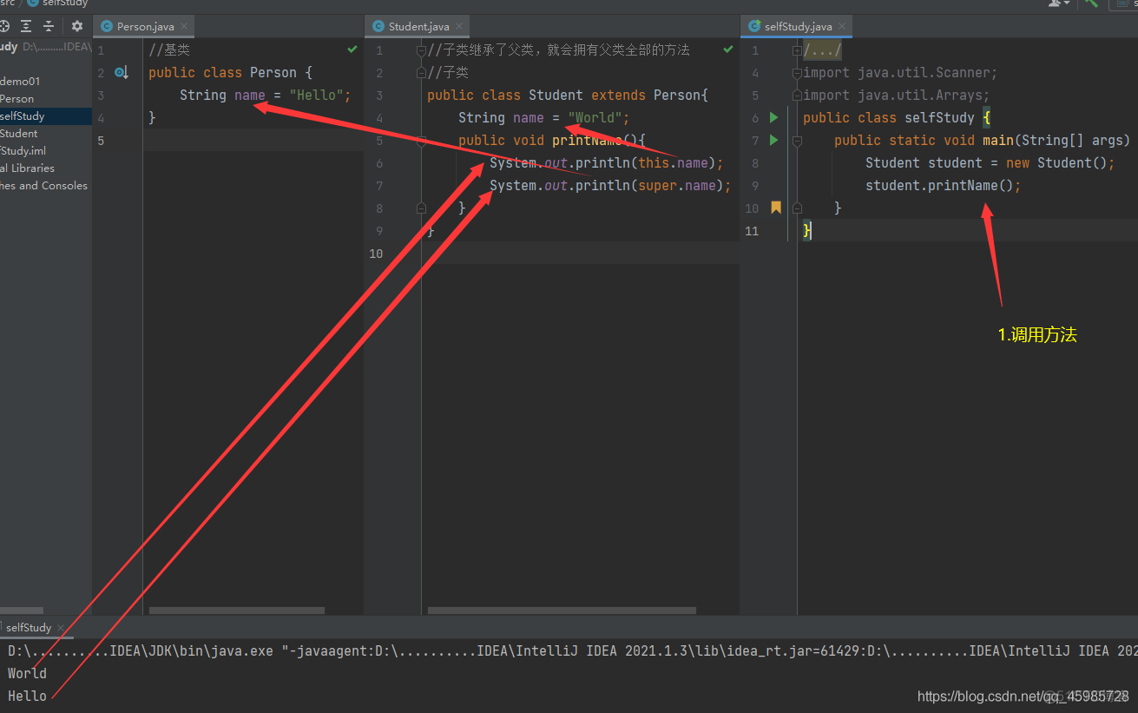The width and height of the screenshot is (1138, 713).
Task: Click the Student.java tab class icon
Action: [x=378, y=26]
